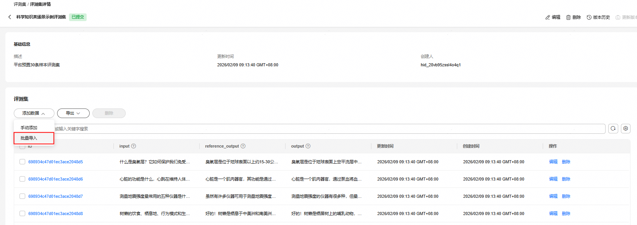Click reference_output cell '臭氧层是位于地球表面以上约15-30公'

(242, 162)
